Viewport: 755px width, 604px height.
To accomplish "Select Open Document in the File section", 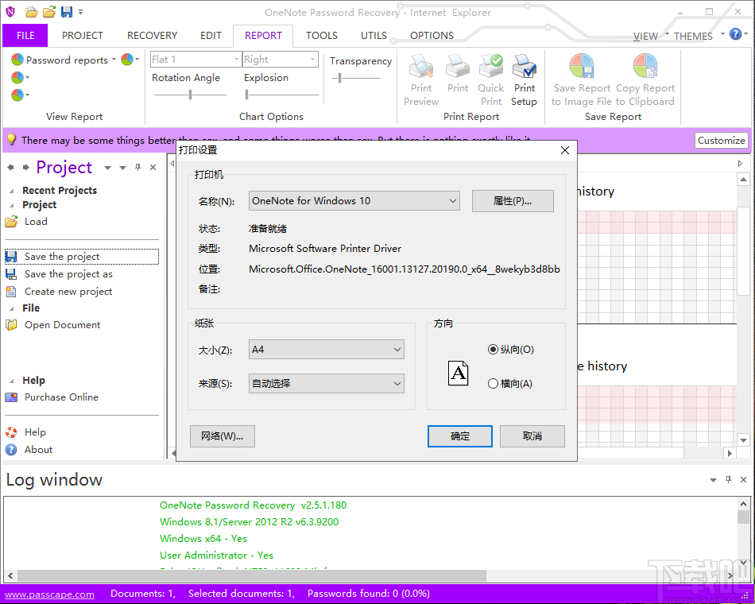I will (x=63, y=324).
